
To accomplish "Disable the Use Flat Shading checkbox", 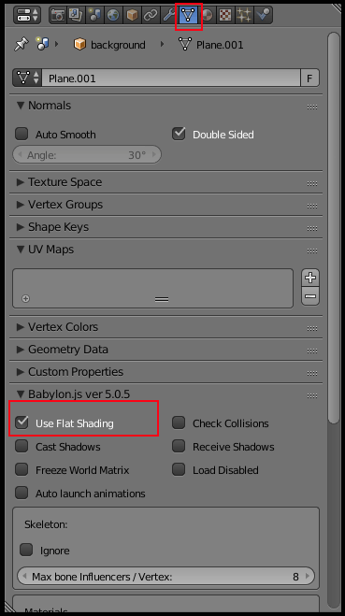I will click(x=22, y=423).
